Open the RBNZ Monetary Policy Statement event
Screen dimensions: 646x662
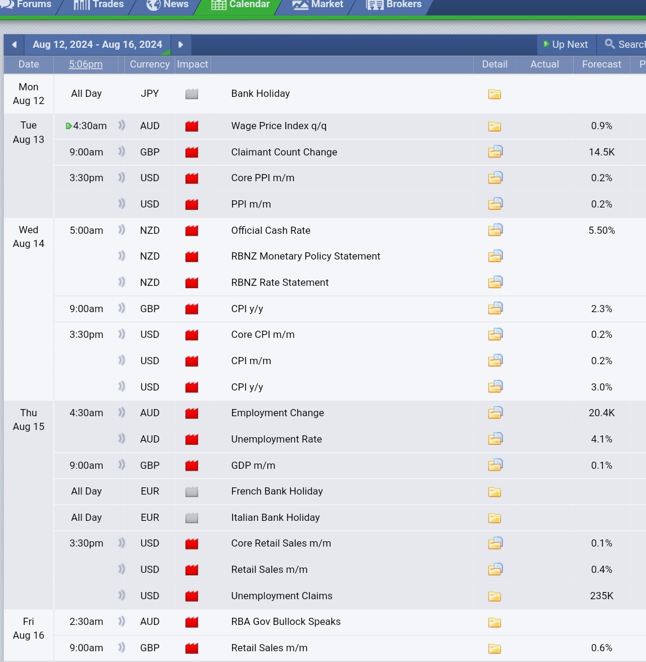click(306, 257)
